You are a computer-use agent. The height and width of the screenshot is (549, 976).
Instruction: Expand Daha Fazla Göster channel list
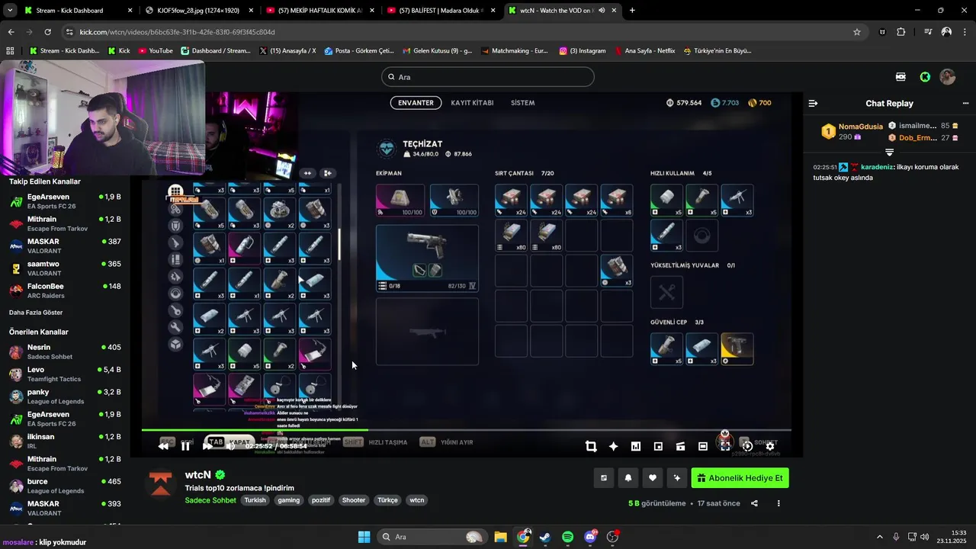pyautogui.click(x=36, y=313)
